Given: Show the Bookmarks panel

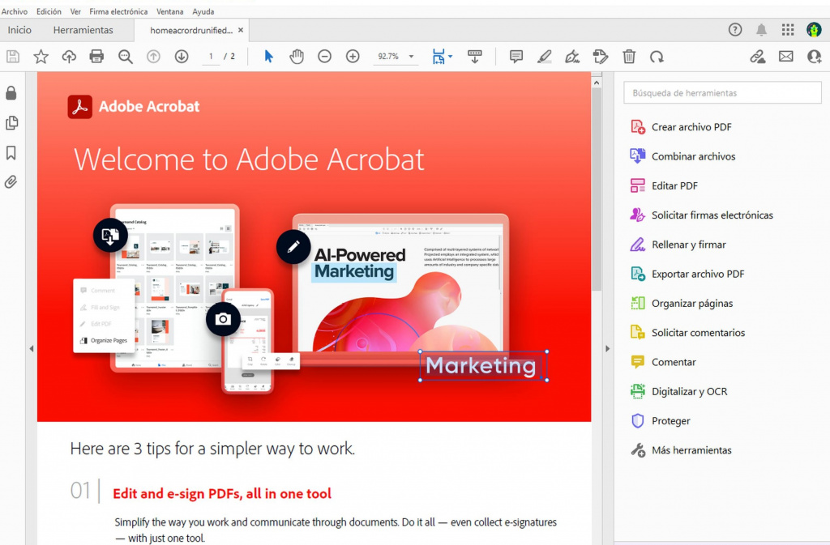Looking at the screenshot, I should [11, 153].
